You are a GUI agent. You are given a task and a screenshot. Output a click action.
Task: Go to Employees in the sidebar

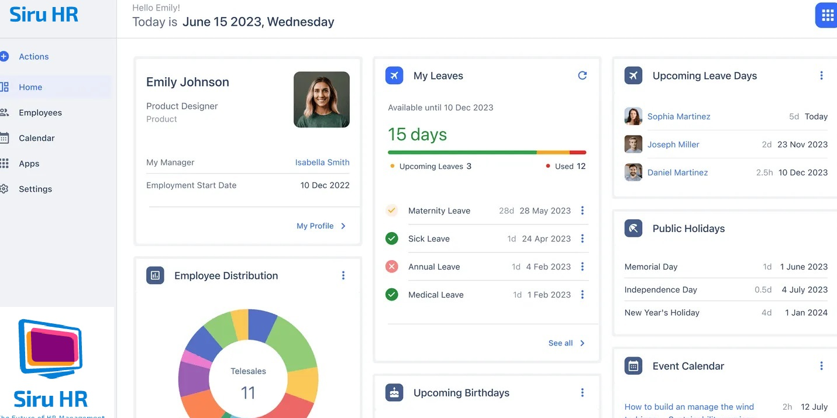(40, 113)
